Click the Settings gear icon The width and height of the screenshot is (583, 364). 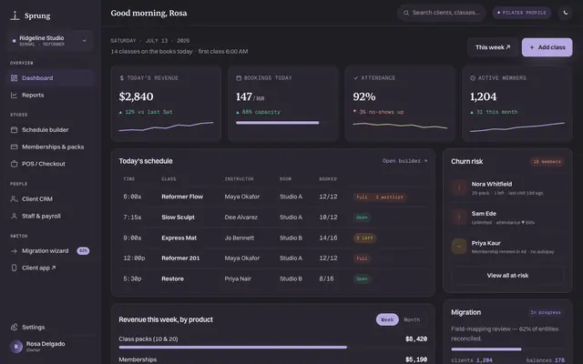pyautogui.click(x=15, y=328)
